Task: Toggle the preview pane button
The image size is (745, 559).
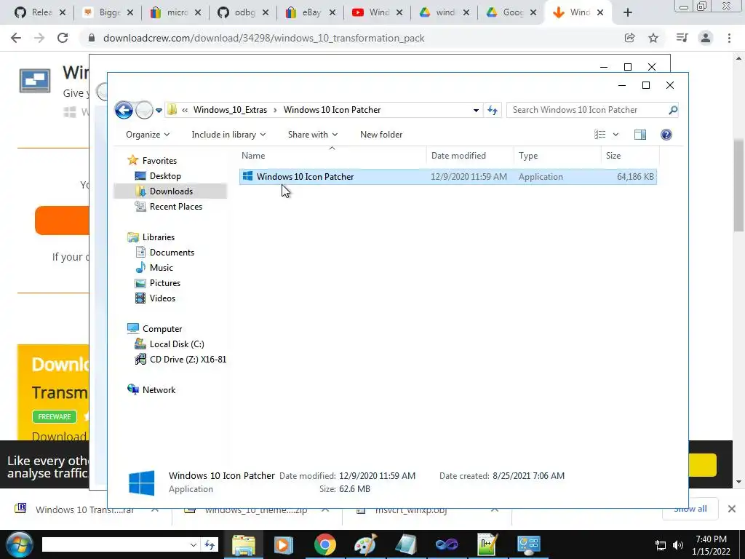Action: point(640,135)
